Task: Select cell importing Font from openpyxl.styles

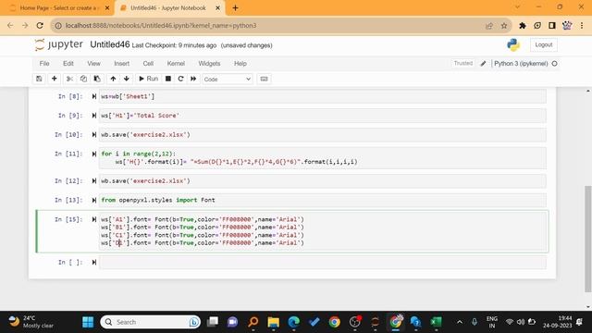Action: point(323,200)
